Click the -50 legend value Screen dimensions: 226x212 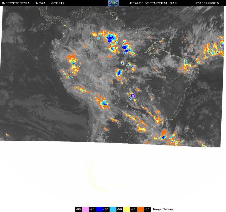[x=120, y=209]
